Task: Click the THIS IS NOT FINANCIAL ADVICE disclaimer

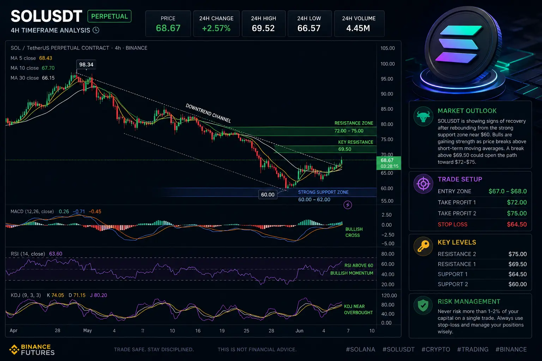Action: tap(257, 350)
